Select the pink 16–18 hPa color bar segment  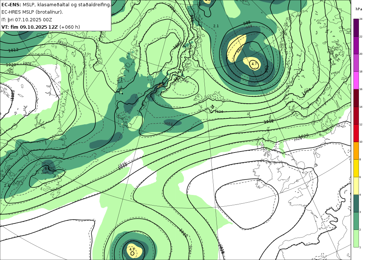[356, 80]
